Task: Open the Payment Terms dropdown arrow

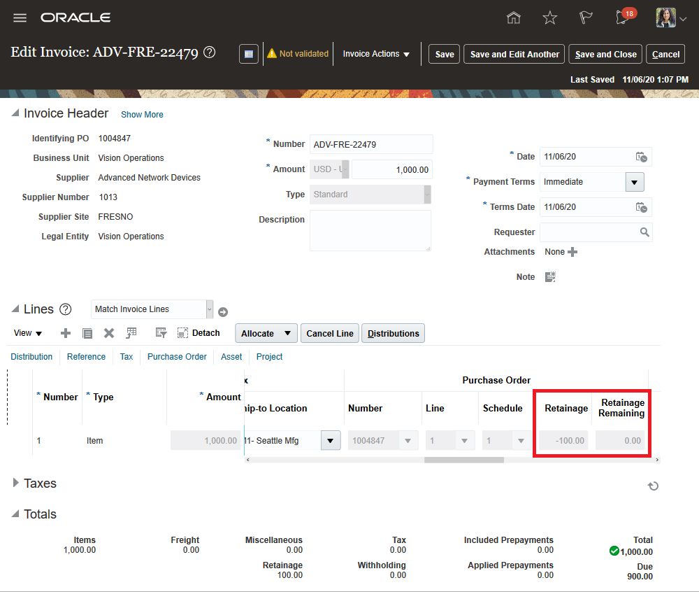Action: point(635,182)
